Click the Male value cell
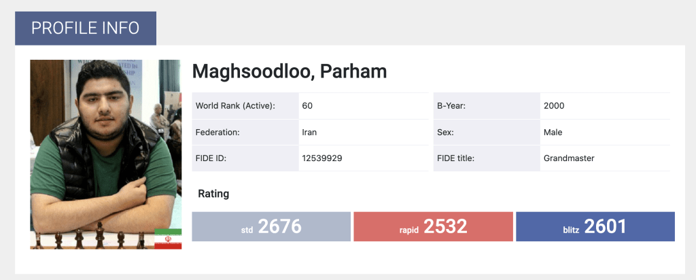This screenshot has height=280, width=696. tap(553, 133)
